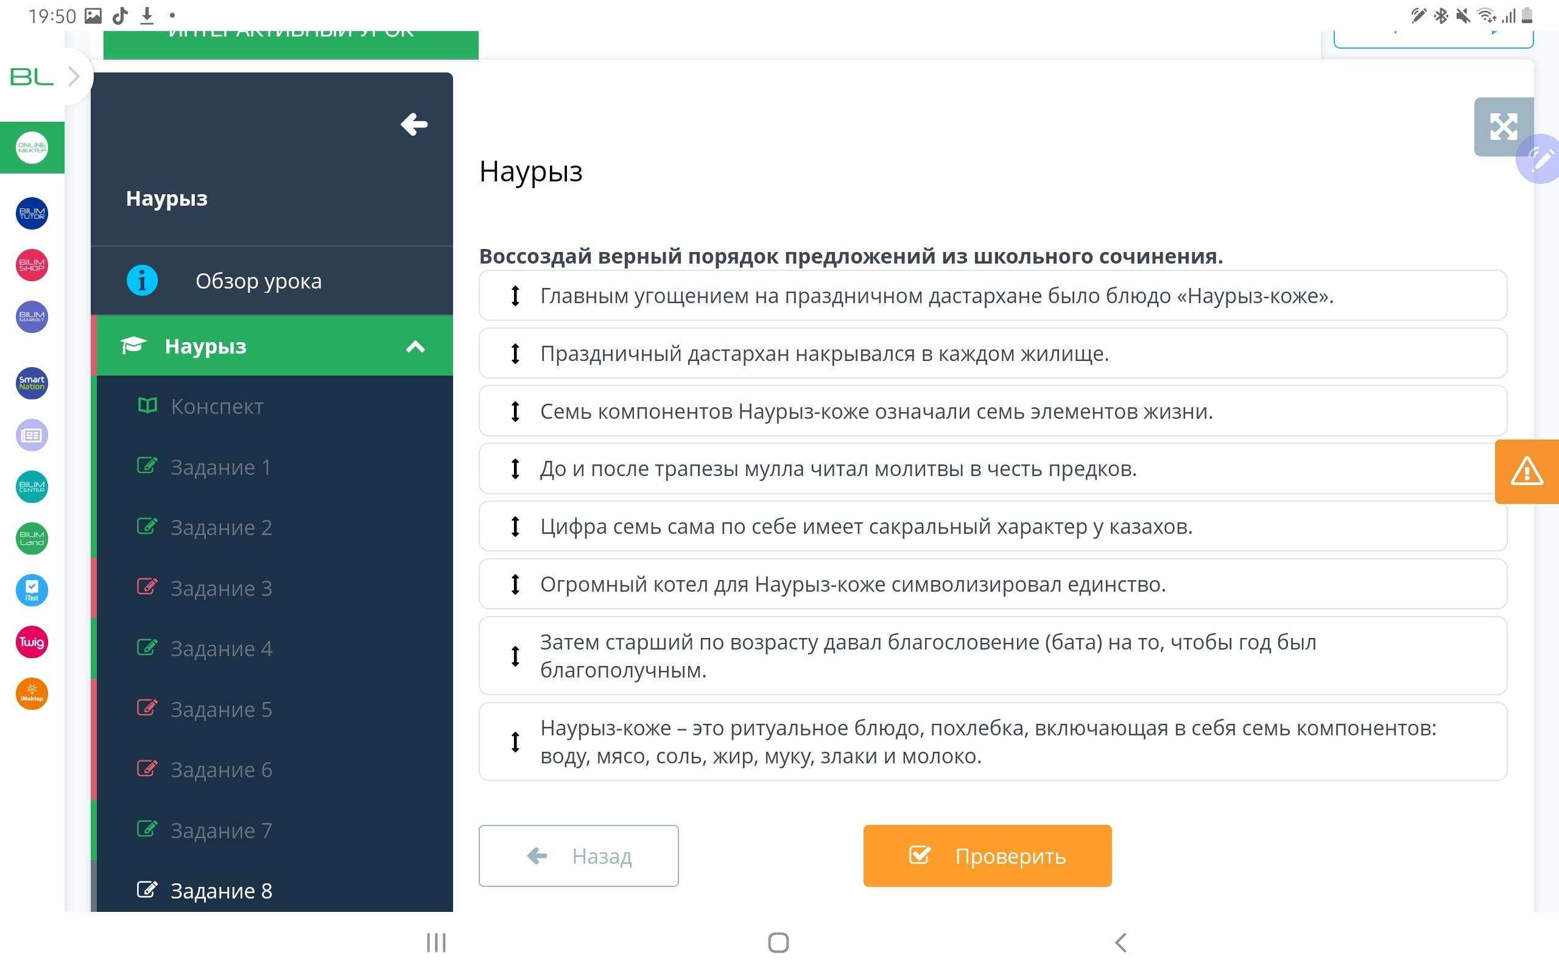
Task: Grab drag handle of Главным угощением sentence
Action: (515, 296)
